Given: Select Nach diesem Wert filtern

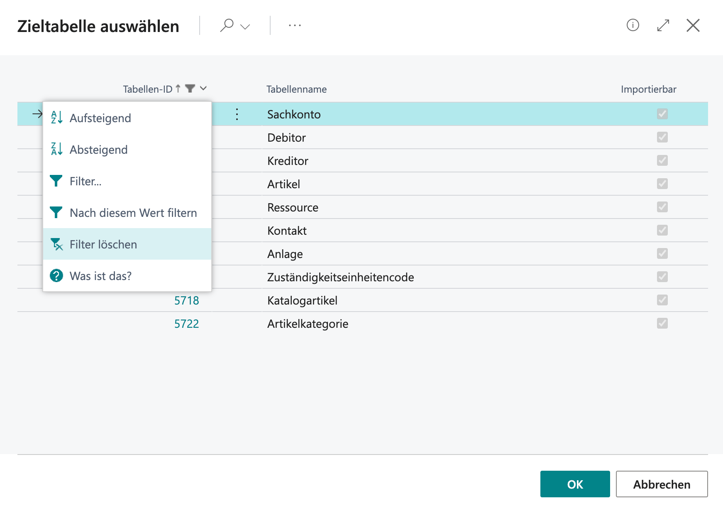Looking at the screenshot, I should tap(127, 213).
